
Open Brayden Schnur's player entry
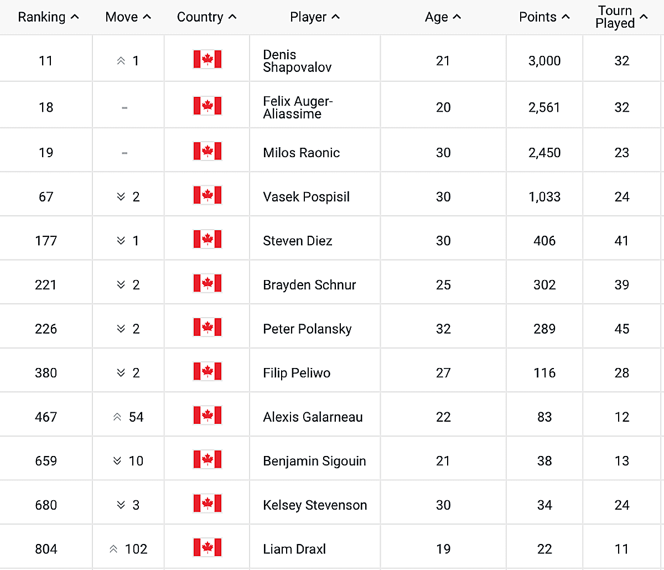pos(308,284)
